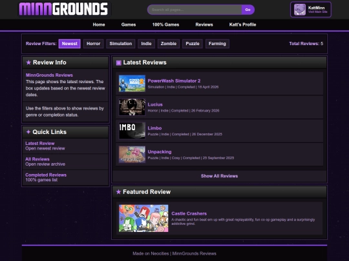Open the PowerWash Simulator 2 review link

[174, 81]
